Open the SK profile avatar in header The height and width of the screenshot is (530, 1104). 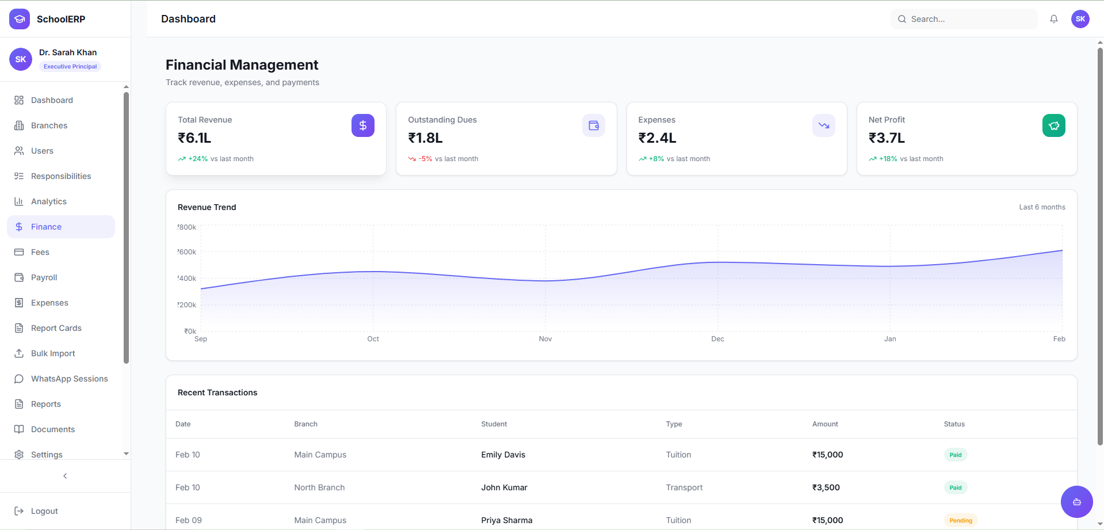coord(1080,19)
